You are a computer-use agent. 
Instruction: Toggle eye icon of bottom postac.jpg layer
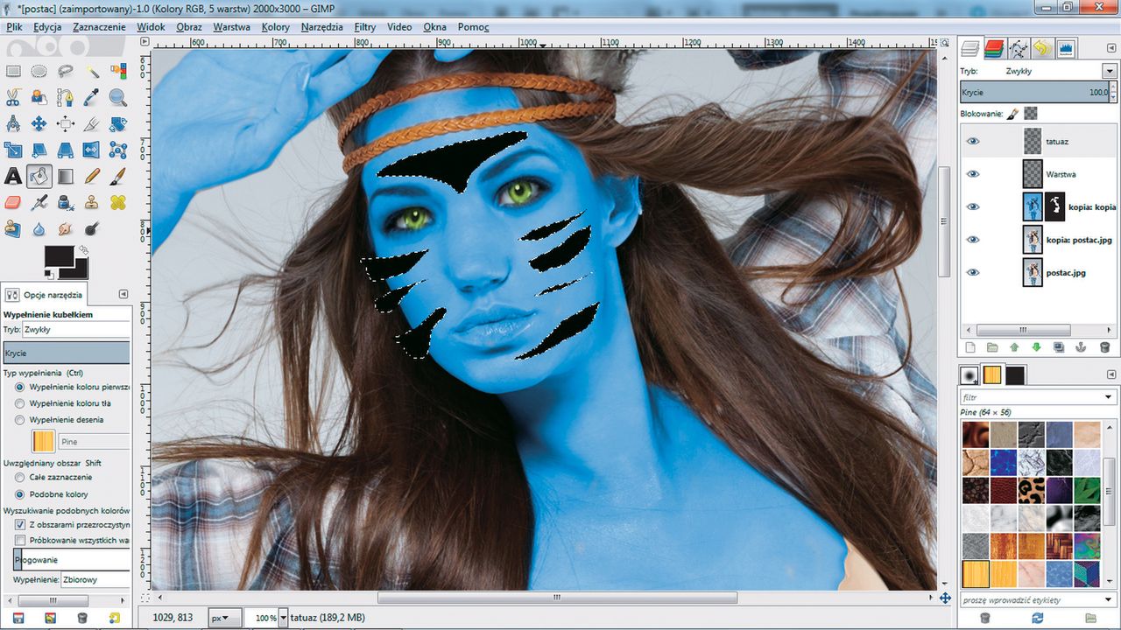tap(973, 272)
